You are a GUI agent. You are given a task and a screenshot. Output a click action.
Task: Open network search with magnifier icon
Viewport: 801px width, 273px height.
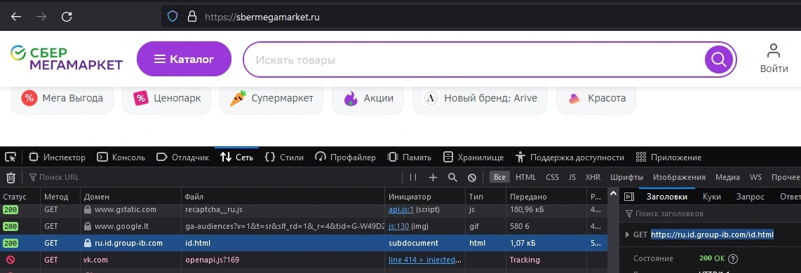coord(452,178)
